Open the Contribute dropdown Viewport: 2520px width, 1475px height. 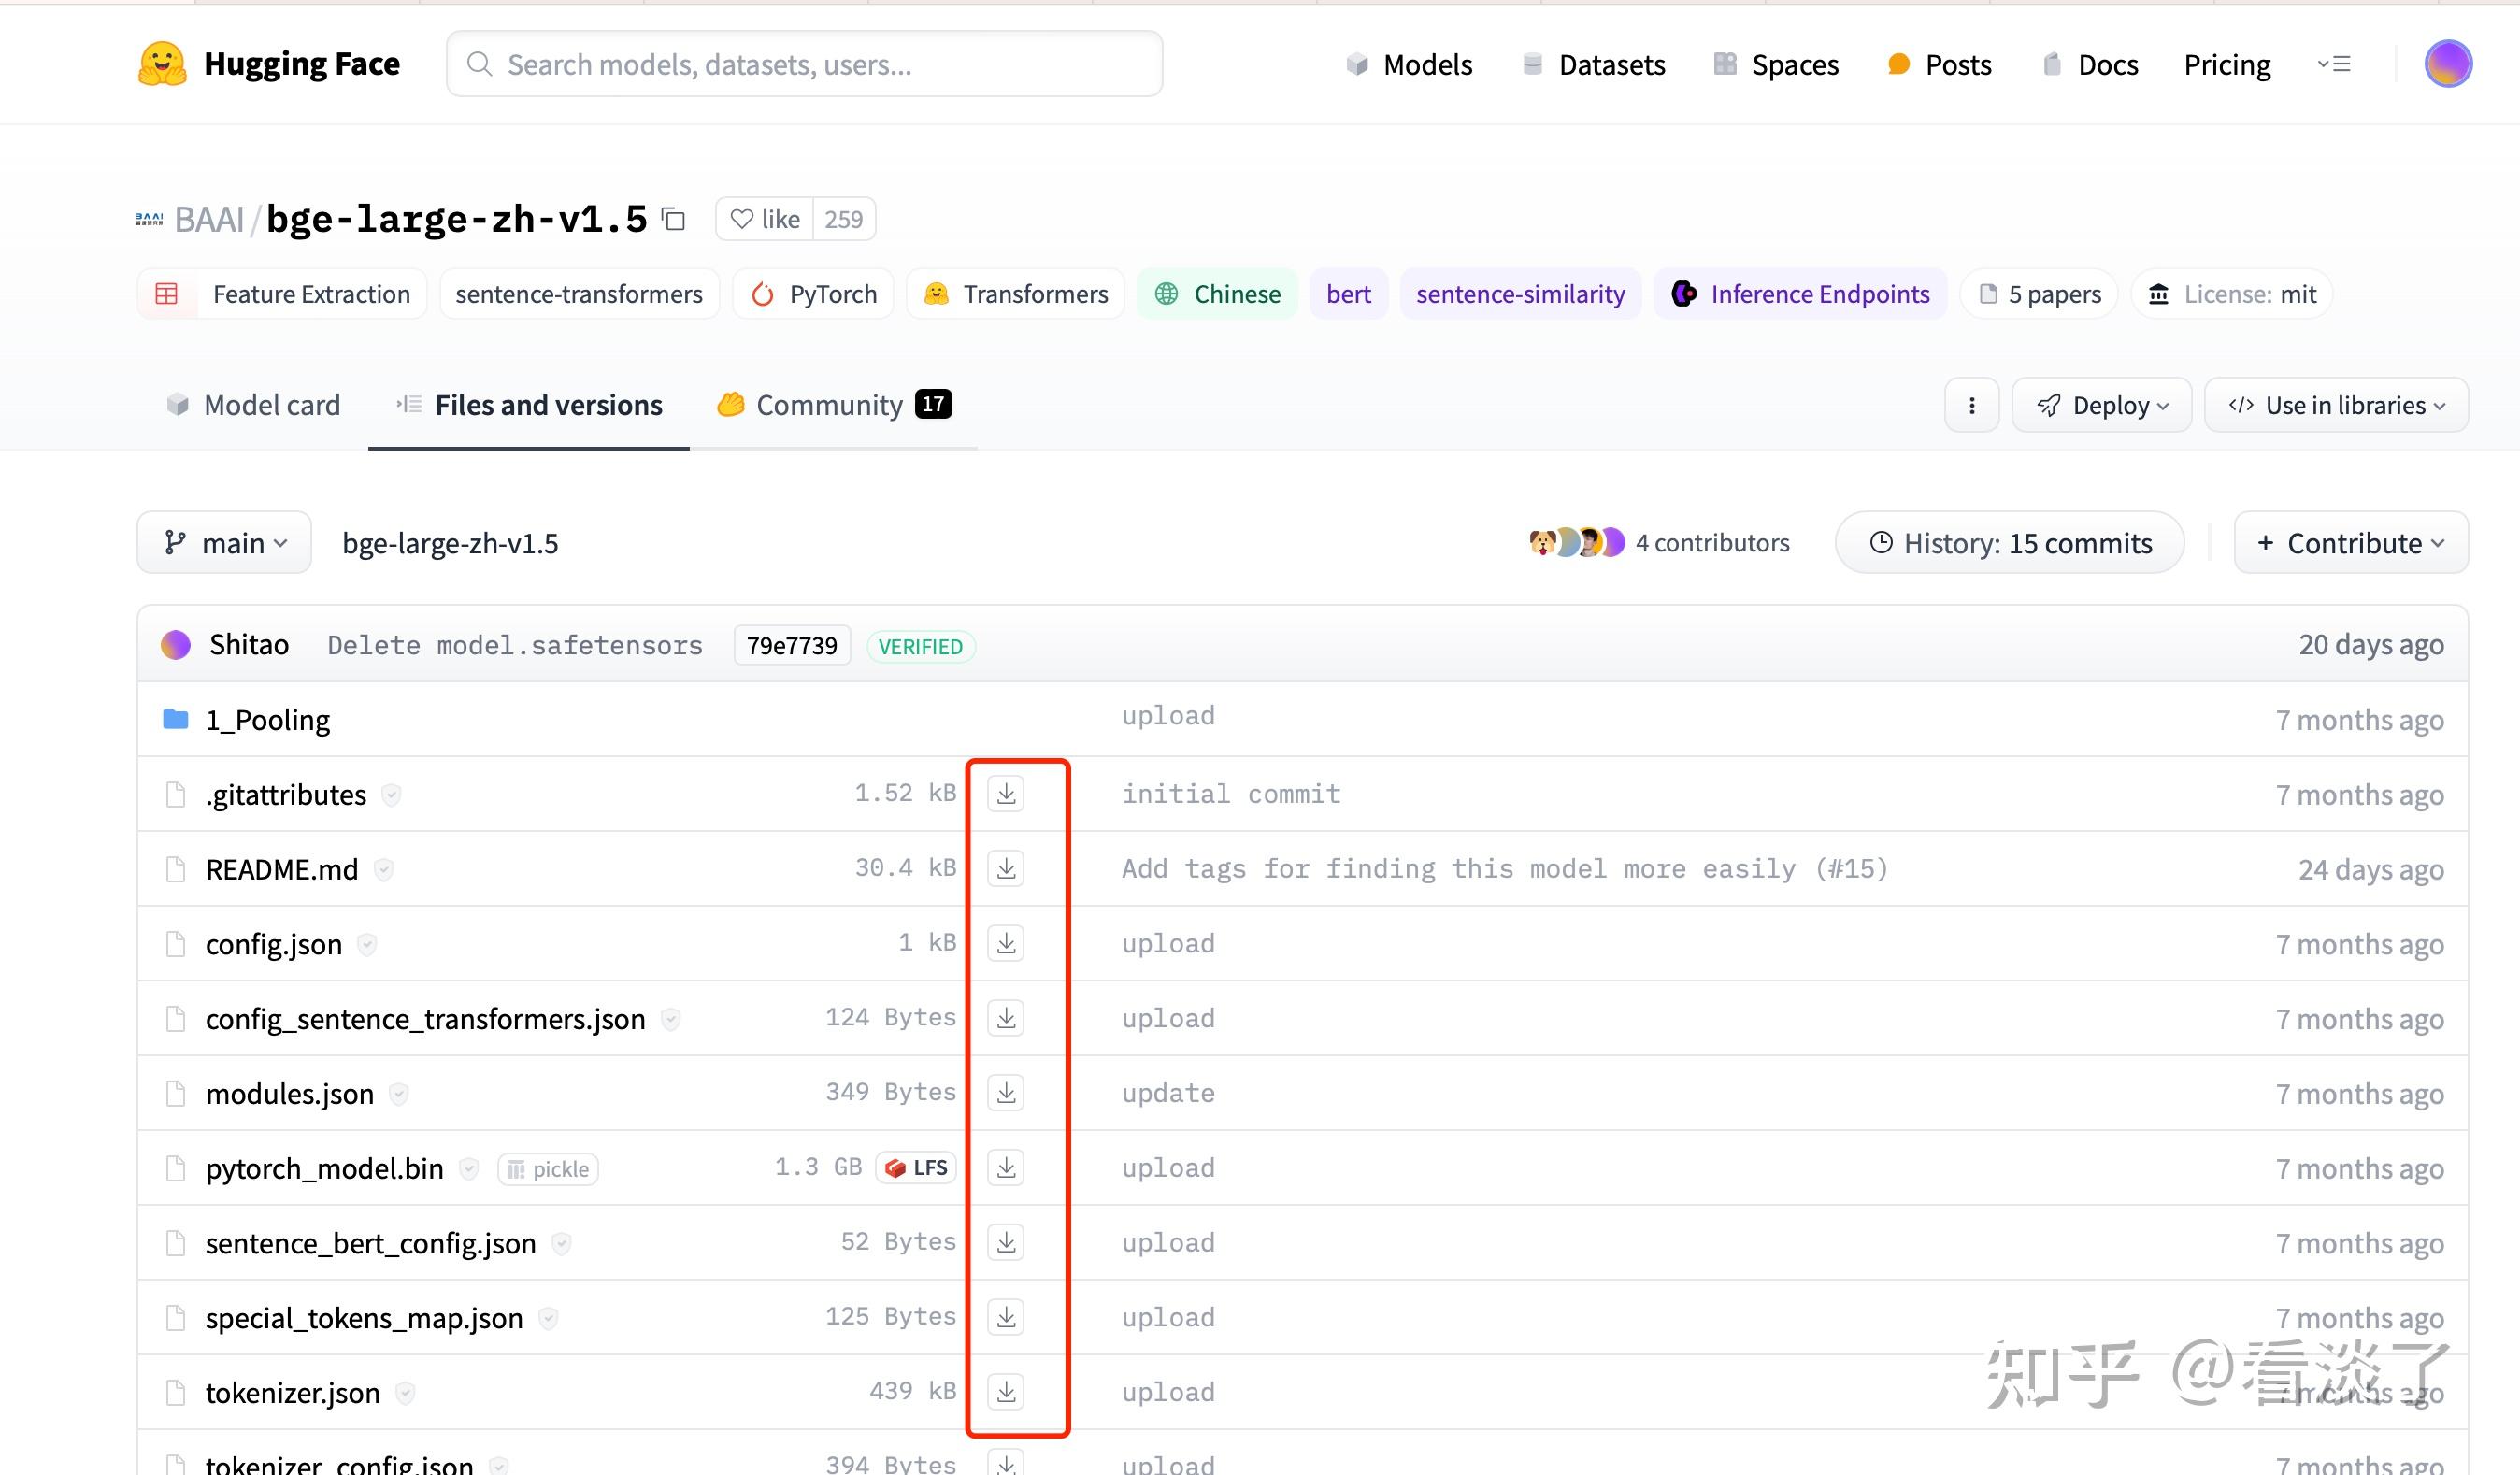(x=2350, y=543)
